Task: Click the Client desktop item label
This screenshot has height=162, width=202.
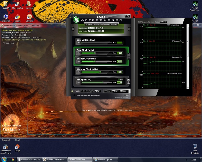Action: click(17, 140)
